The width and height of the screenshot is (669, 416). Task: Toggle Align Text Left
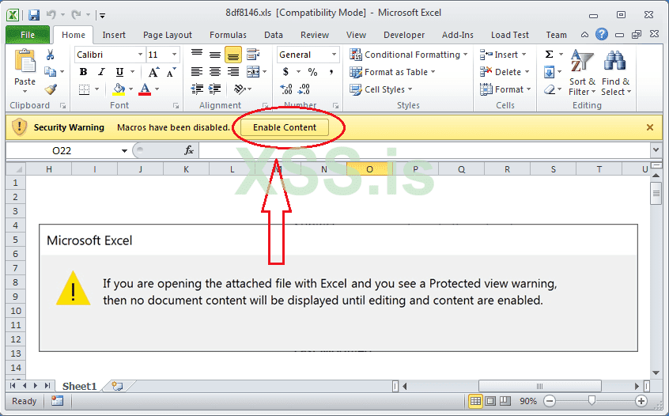197,72
